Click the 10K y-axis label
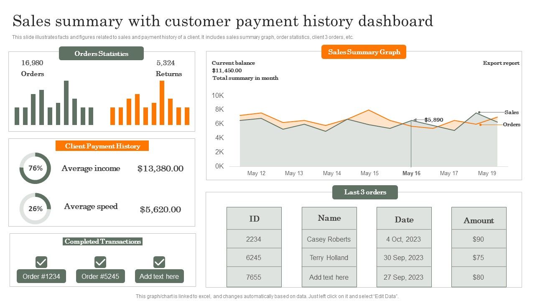Screen dimensions: 535x301 click(x=218, y=95)
